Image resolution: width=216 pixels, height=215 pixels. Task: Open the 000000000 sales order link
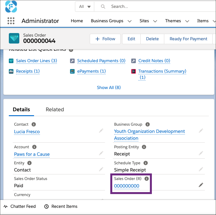pyautogui.click(x=127, y=186)
